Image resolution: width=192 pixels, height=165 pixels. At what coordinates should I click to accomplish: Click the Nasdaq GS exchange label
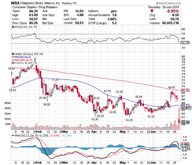click(x=69, y=3)
